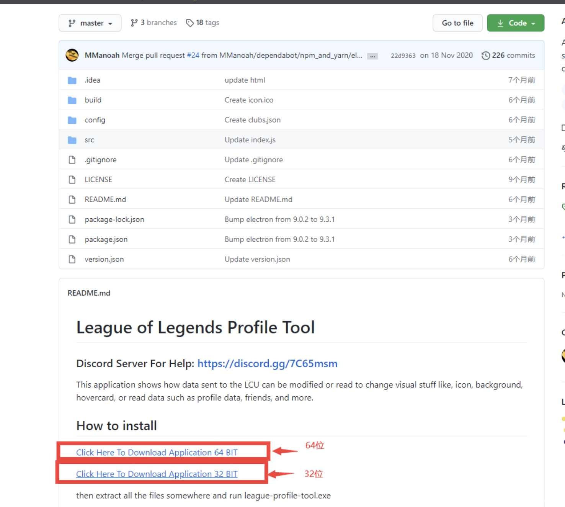Open the 'Create LICENSE' commit message
Screen dimensions: 565x507
(x=250, y=180)
